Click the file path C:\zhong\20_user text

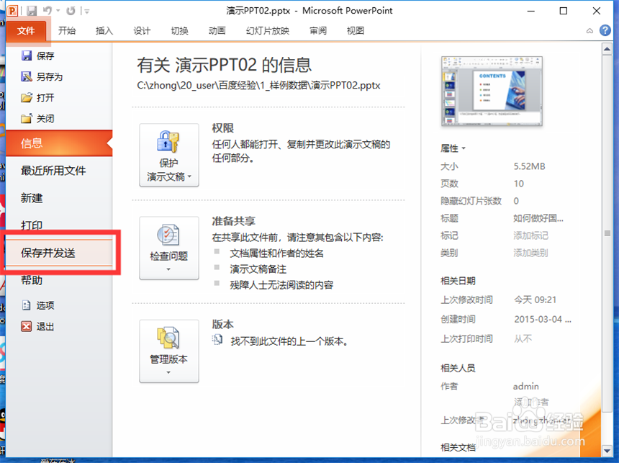pos(258,86)
